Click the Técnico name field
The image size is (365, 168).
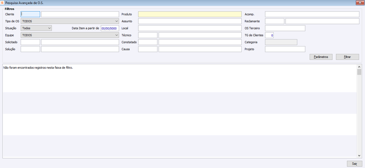(200, 35)
